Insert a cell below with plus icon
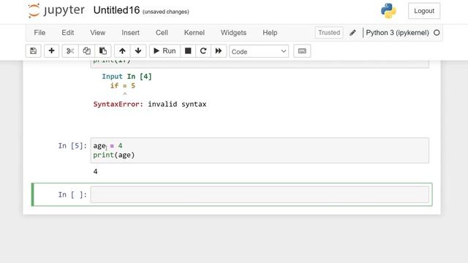Screen dimensions: 468x263 tap(51, 51)
